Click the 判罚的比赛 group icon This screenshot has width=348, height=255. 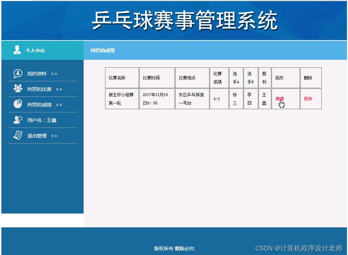(x=18, y=88)
